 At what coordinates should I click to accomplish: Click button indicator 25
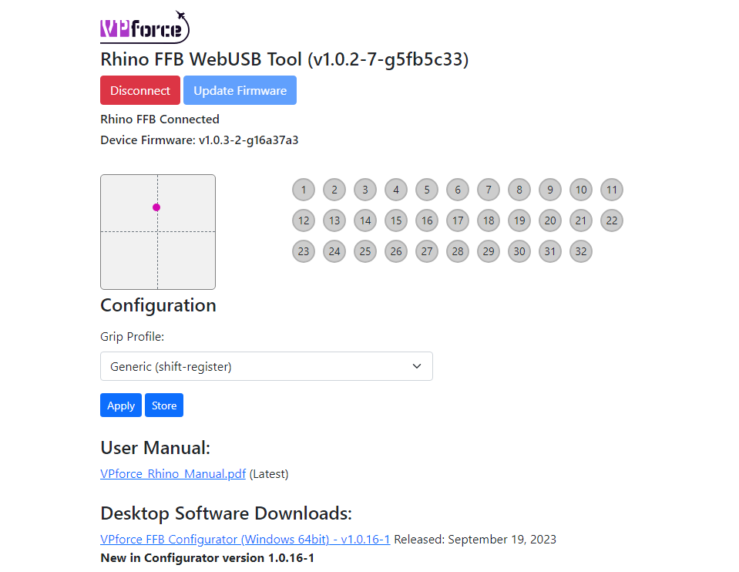click(365, 251)
